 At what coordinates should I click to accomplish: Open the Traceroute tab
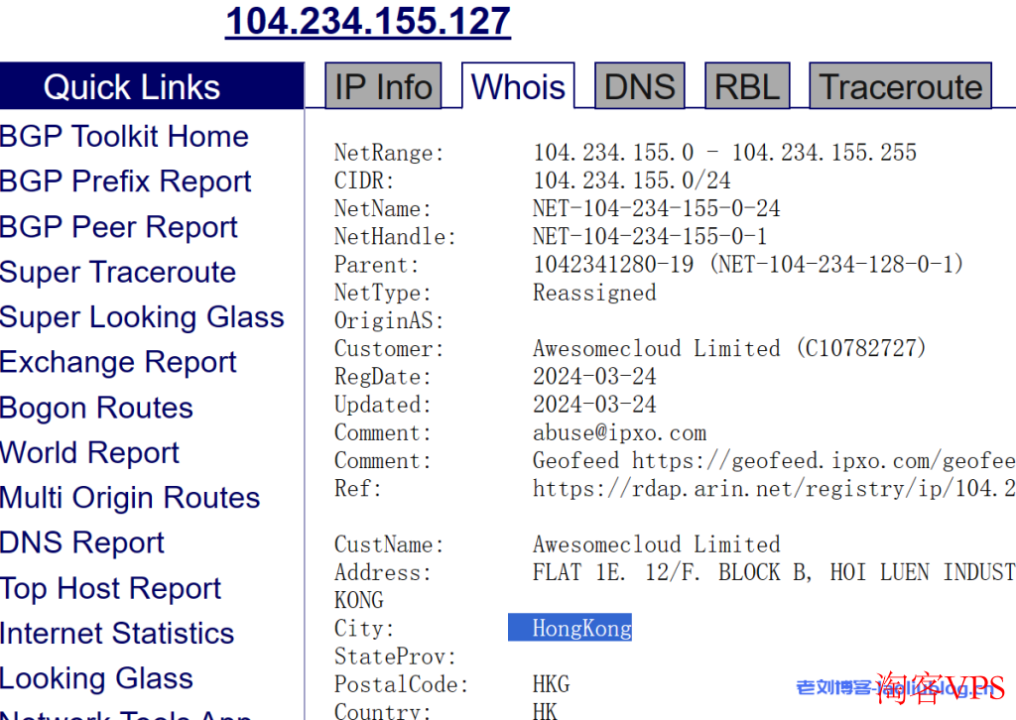[901, 86]
